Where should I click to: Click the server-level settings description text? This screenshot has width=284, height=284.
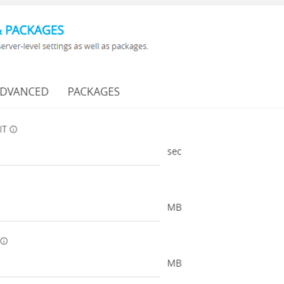click(x=74, y=47)
